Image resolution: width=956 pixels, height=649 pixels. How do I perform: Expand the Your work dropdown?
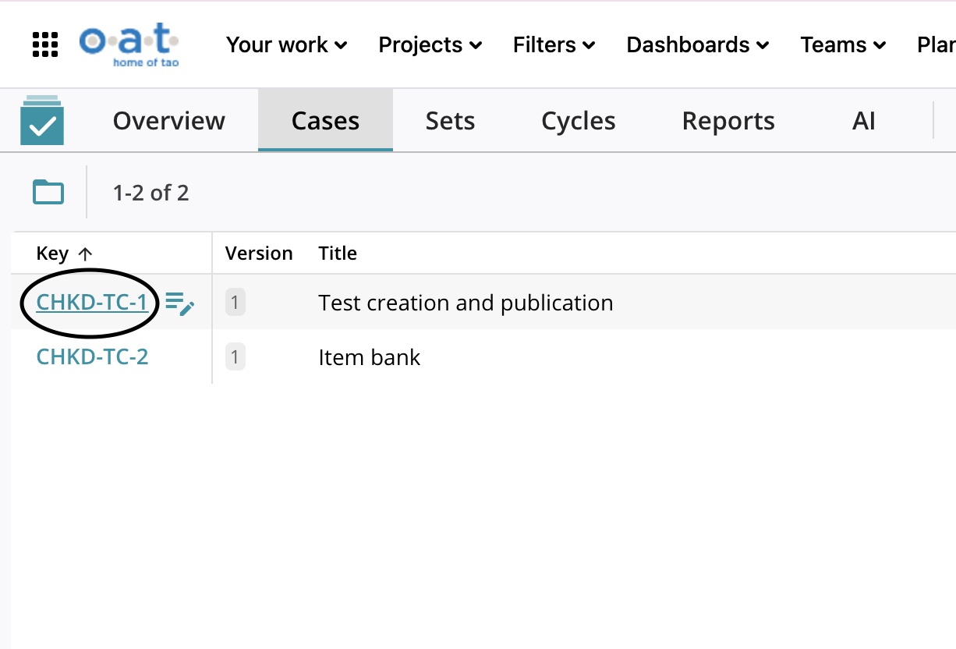(286, 45)
